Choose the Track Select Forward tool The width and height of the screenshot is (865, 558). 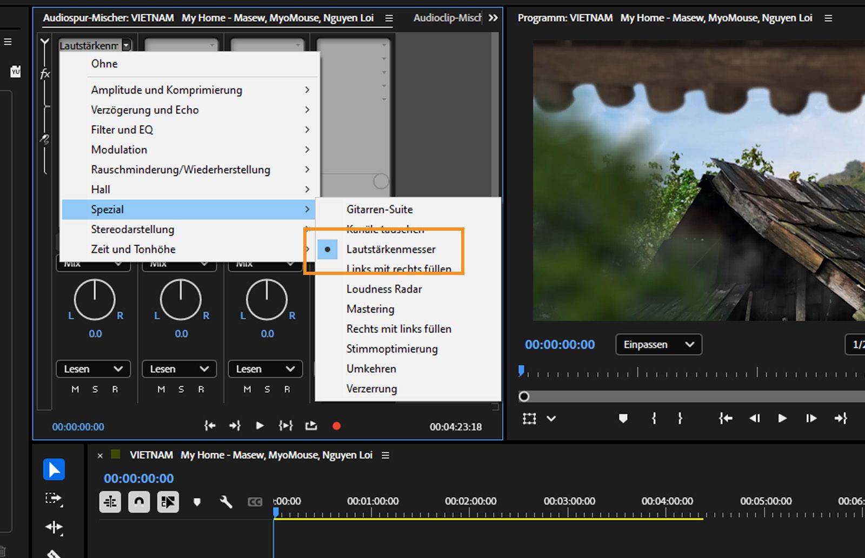(54, 499)
